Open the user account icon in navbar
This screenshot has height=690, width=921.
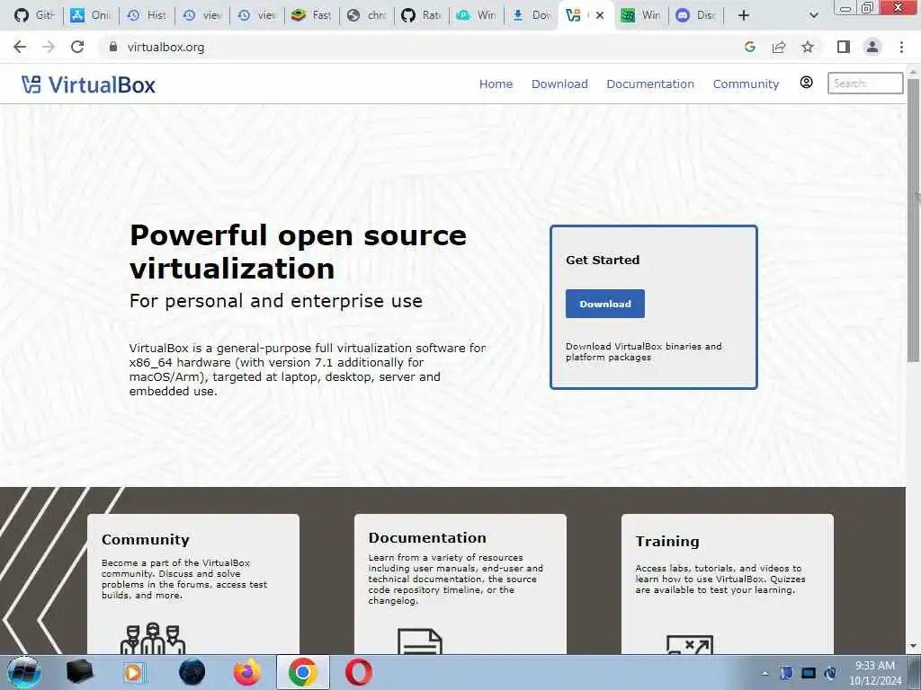[807, 82]
